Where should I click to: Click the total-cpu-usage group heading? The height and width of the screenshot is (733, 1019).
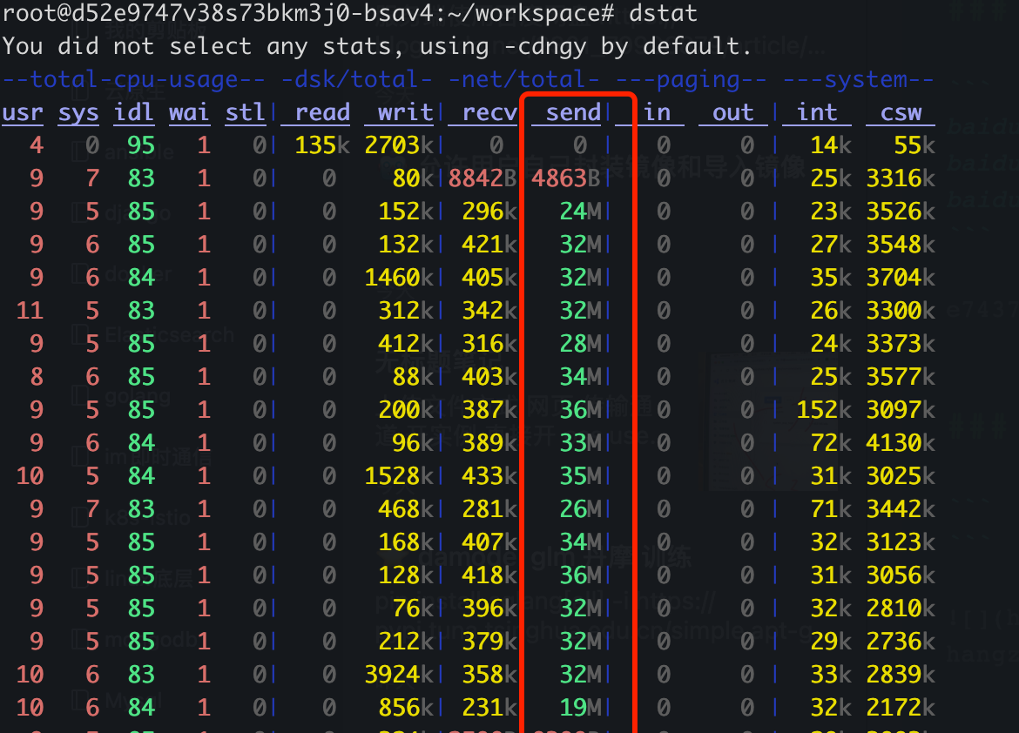(x=133, y=79)
